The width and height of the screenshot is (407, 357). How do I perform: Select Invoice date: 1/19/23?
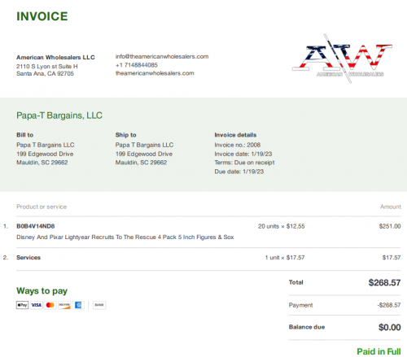[243, 154]
